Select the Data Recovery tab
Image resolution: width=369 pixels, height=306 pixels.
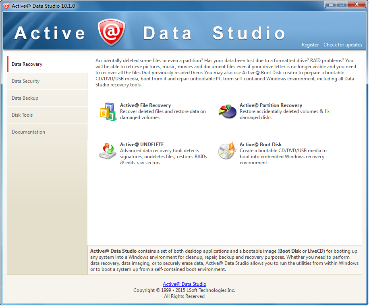tap(47, 64)
